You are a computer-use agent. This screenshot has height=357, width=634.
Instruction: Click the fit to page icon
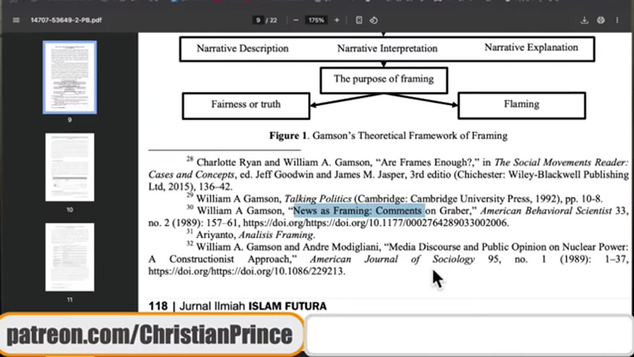(x=359, y=20)
